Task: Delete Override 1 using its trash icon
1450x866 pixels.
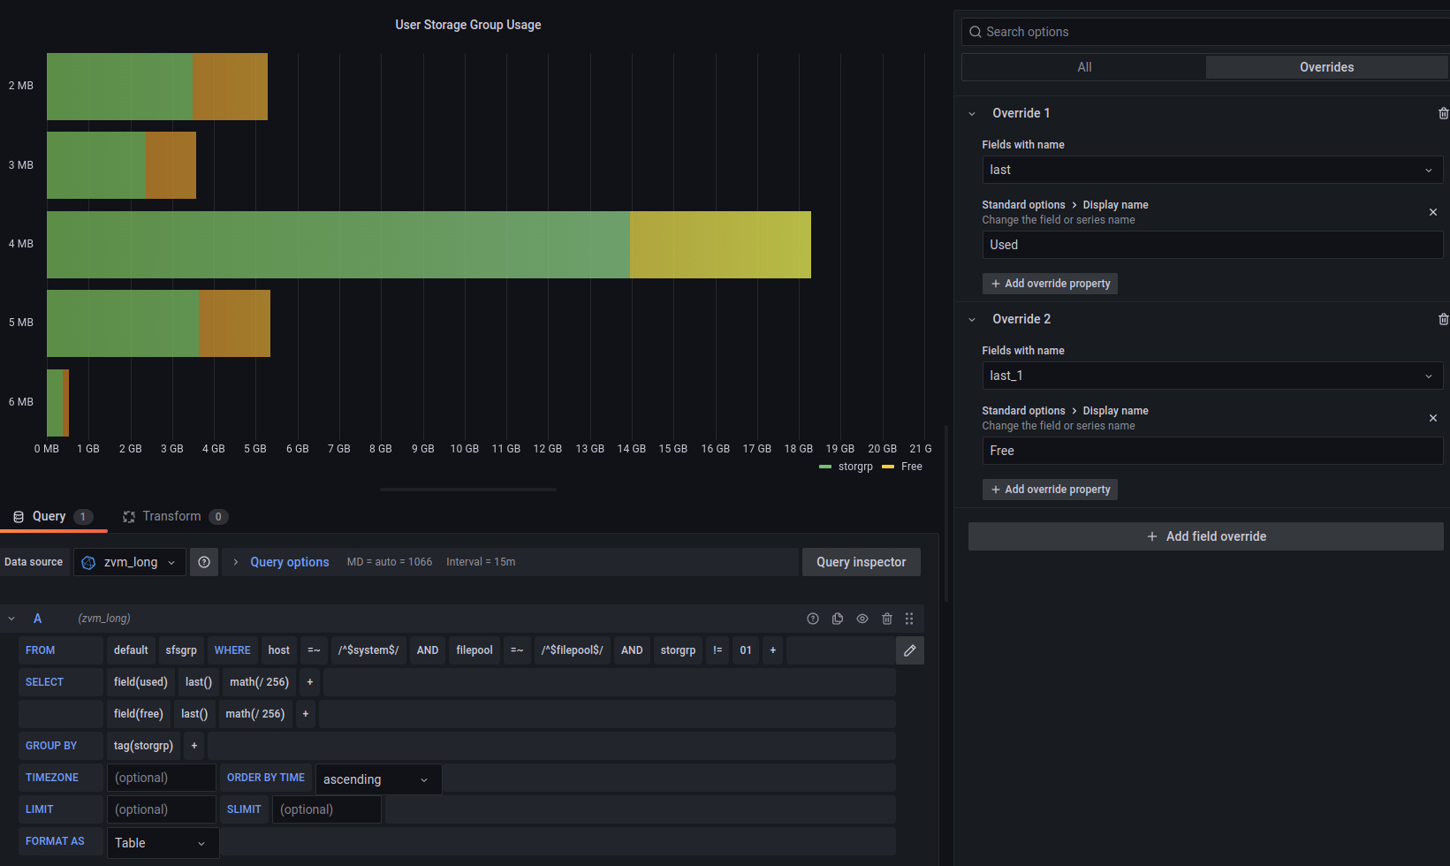Action: (x=1443, y=113)
